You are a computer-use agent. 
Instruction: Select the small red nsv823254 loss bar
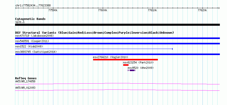coord(126,65)
